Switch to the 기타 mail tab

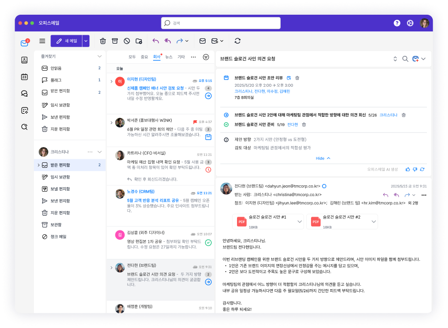[181, 57]
